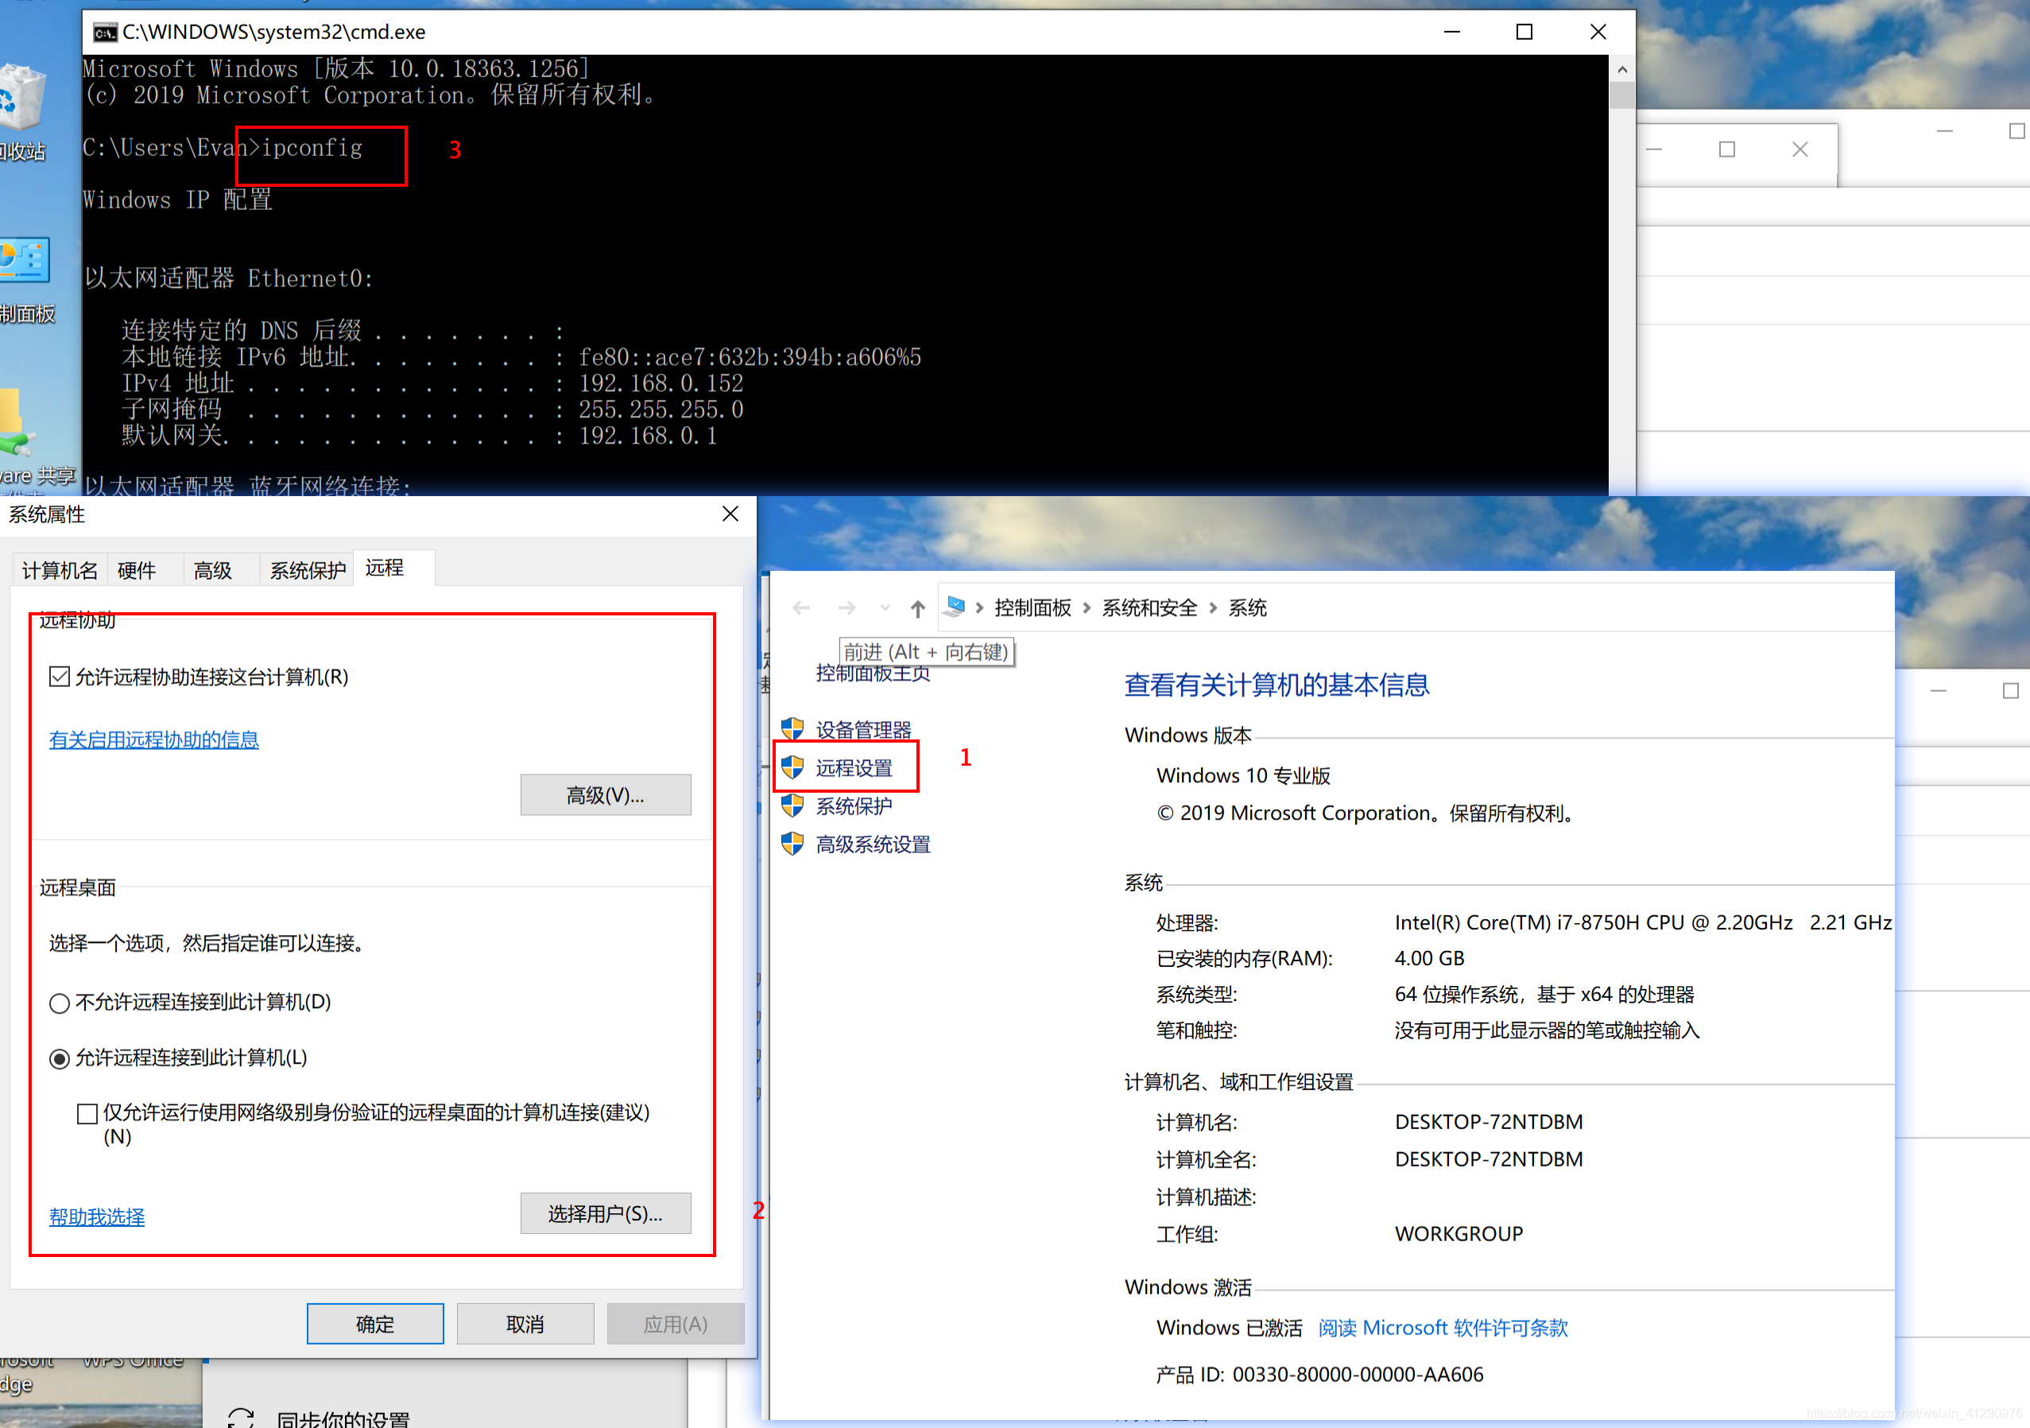2030x1428 pixels.
Task: Click the shield icon beside 高级系统设置
Action: click(792, 844)
